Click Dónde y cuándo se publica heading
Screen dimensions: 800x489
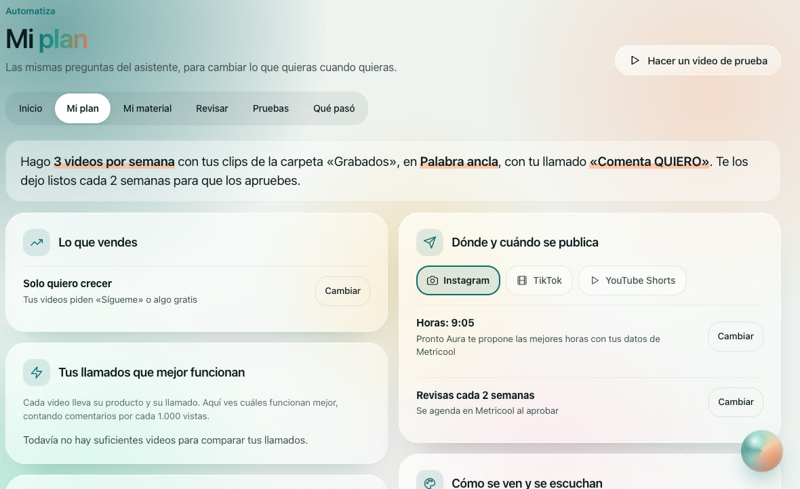click(x=525, y=242)
